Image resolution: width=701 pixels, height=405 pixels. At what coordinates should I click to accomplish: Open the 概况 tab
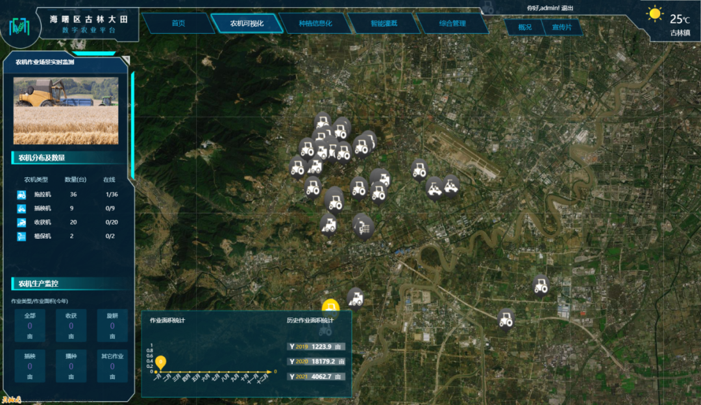(525, 27)
